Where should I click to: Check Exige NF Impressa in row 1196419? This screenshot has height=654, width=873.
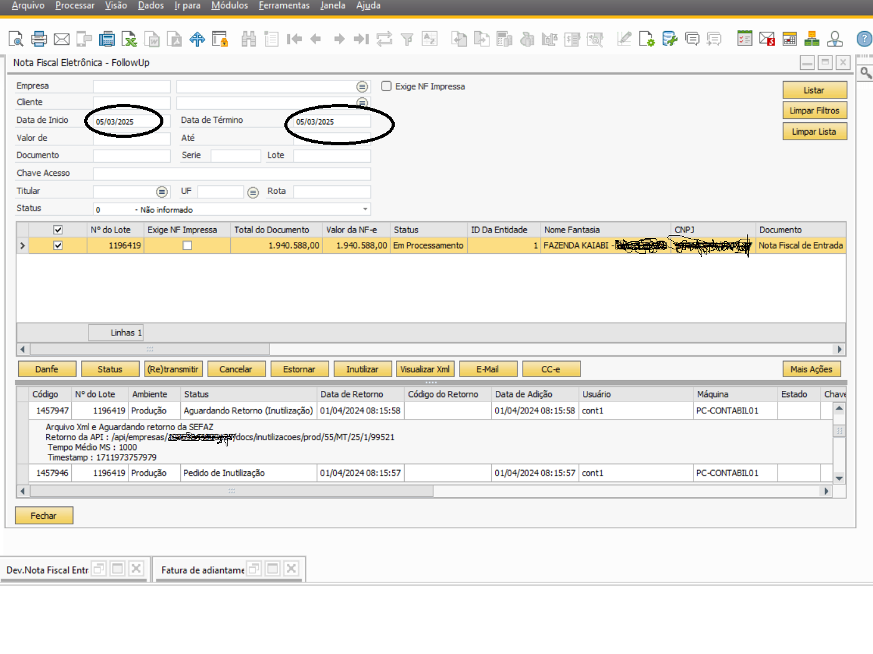187,246
